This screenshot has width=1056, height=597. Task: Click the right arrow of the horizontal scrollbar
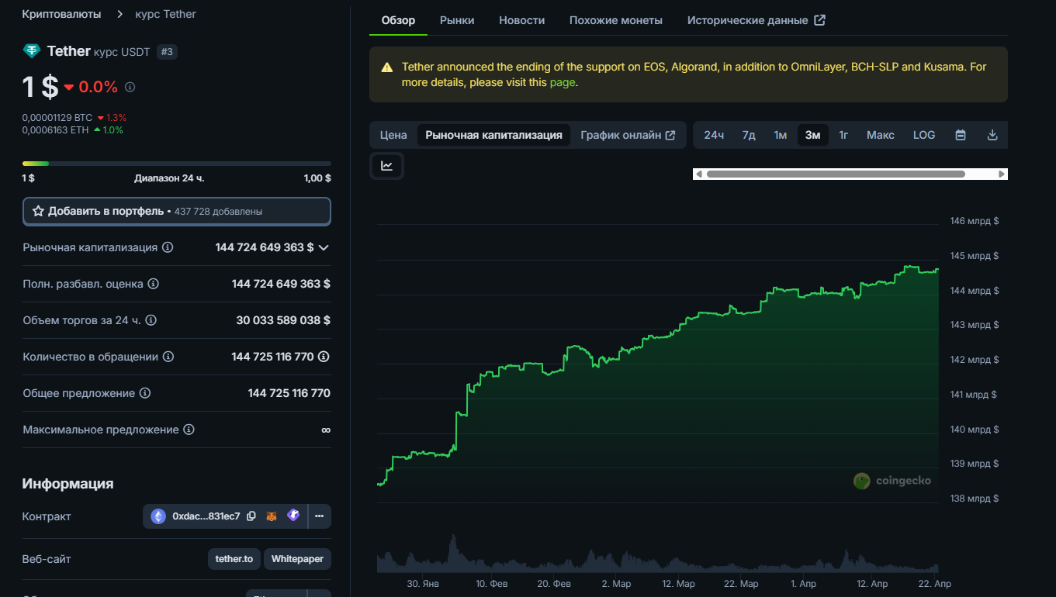point(1002,174)
